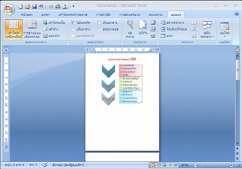Click the Switch Windows icon
This screenshot has height=169, width=242.
point(207,29)
